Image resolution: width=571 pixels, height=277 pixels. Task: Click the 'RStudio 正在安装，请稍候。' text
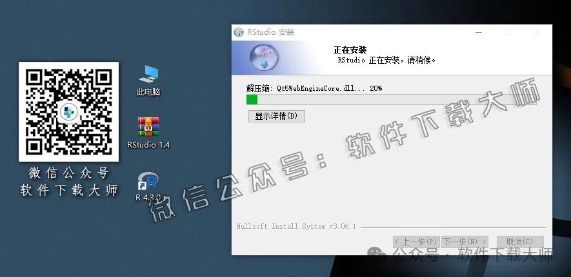coord(386,60)
